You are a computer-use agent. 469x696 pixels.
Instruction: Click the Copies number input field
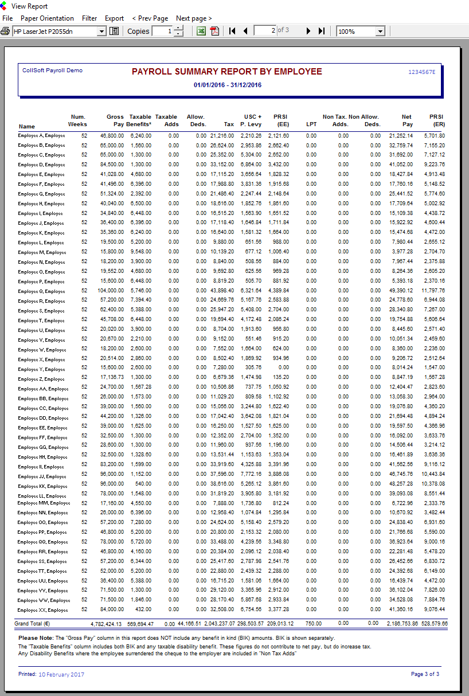pos(162,32)
